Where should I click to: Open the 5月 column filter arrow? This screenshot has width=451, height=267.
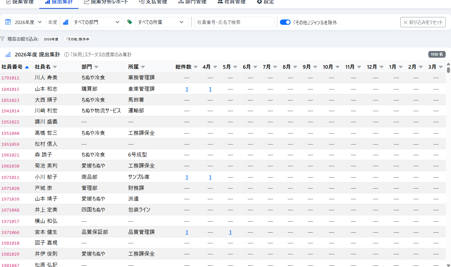pyautogui.click(x=235, y=67)
